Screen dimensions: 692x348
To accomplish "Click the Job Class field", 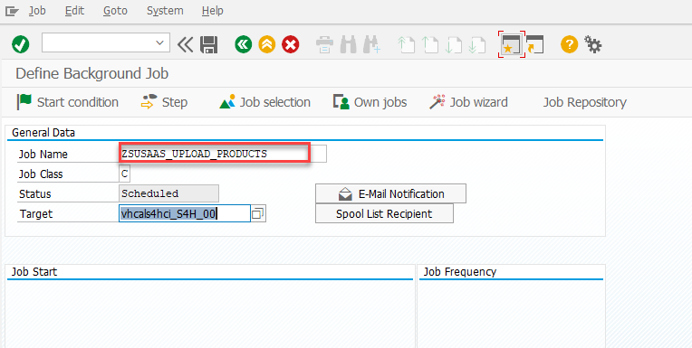I will (x=124, y=174).
